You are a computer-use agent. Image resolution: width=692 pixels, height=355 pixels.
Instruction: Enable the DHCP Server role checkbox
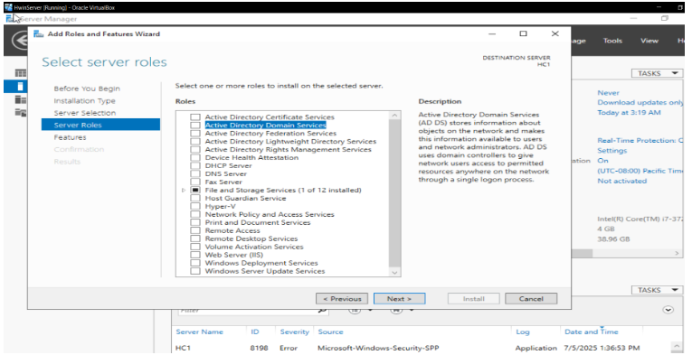click(195, 166)
